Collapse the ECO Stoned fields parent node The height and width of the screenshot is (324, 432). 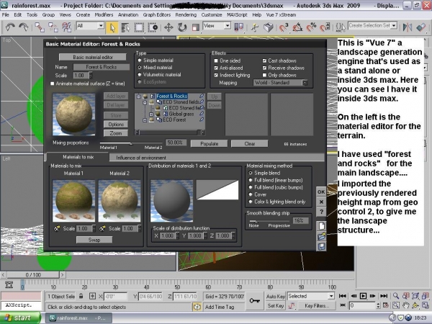145,102
